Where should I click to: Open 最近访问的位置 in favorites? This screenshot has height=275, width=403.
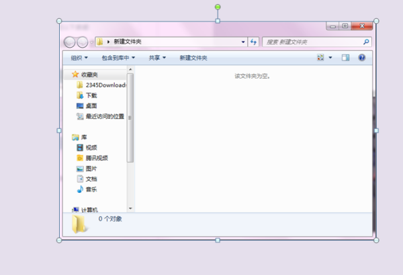click(105, 116)
